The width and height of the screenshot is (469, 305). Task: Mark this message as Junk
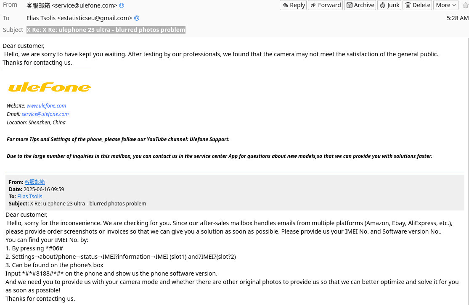point(389,5)
